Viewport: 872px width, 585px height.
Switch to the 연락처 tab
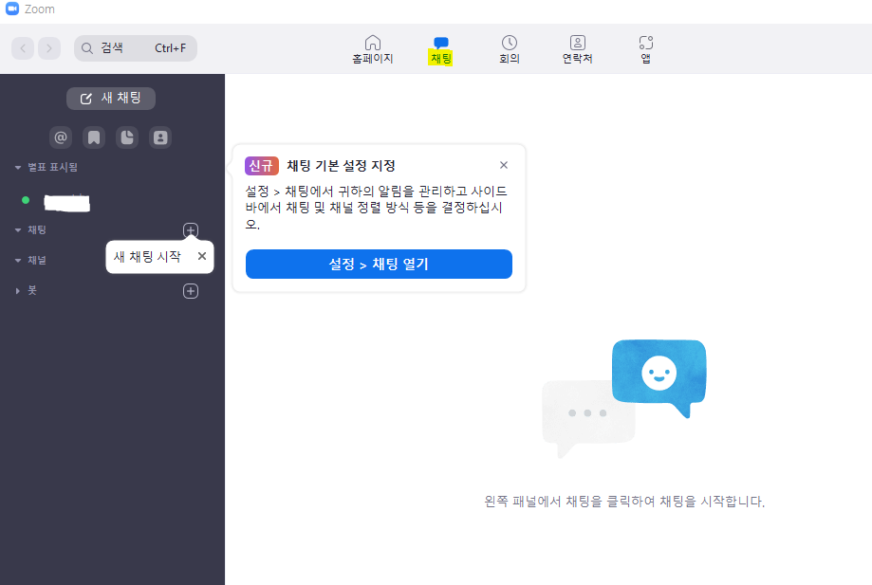click(x=577, y=47)
